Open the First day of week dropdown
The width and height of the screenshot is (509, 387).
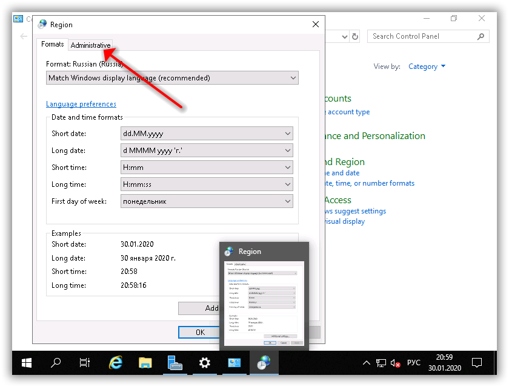[207, 201]
